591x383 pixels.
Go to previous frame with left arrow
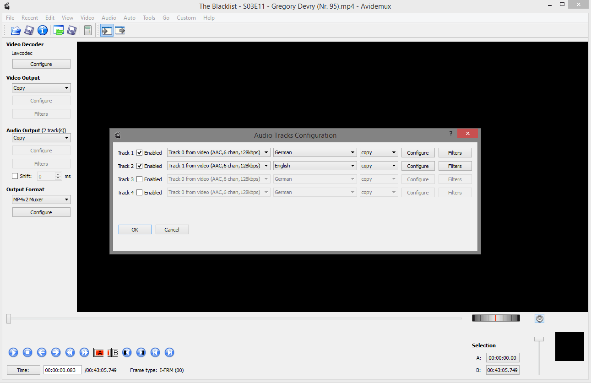[42, 352]
